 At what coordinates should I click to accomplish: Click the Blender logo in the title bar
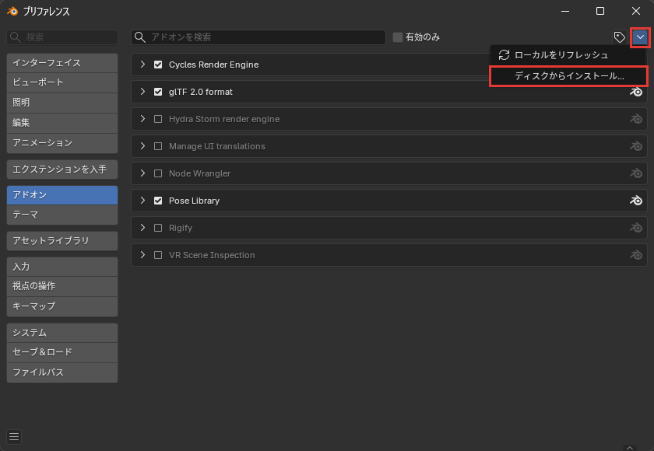[x=12, y=11]
